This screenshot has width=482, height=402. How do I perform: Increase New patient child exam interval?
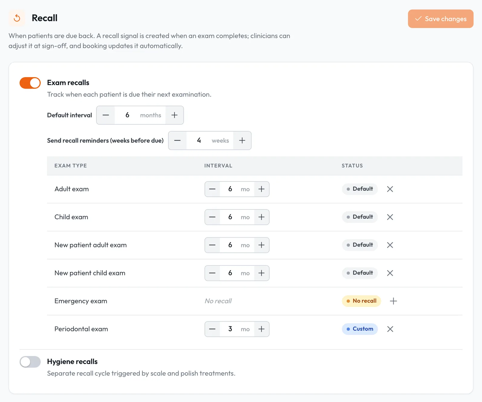tap(261, 273)
